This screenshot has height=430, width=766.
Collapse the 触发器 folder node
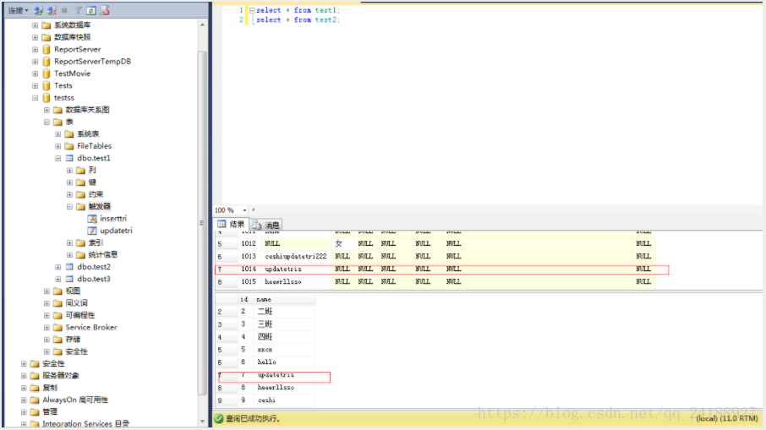point(69,206)
